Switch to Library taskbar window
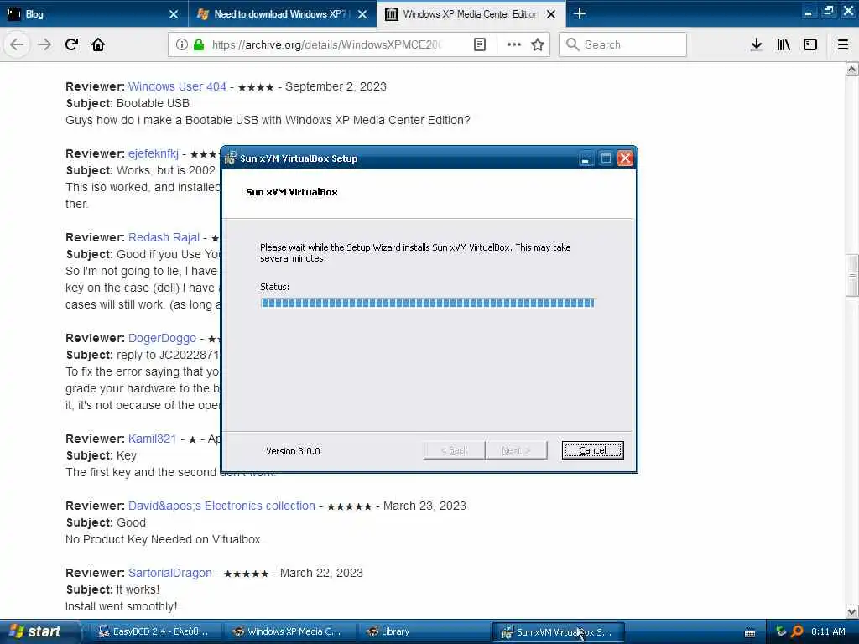The image size is (859, 644). pyautogui.click(x=424, y=632)
